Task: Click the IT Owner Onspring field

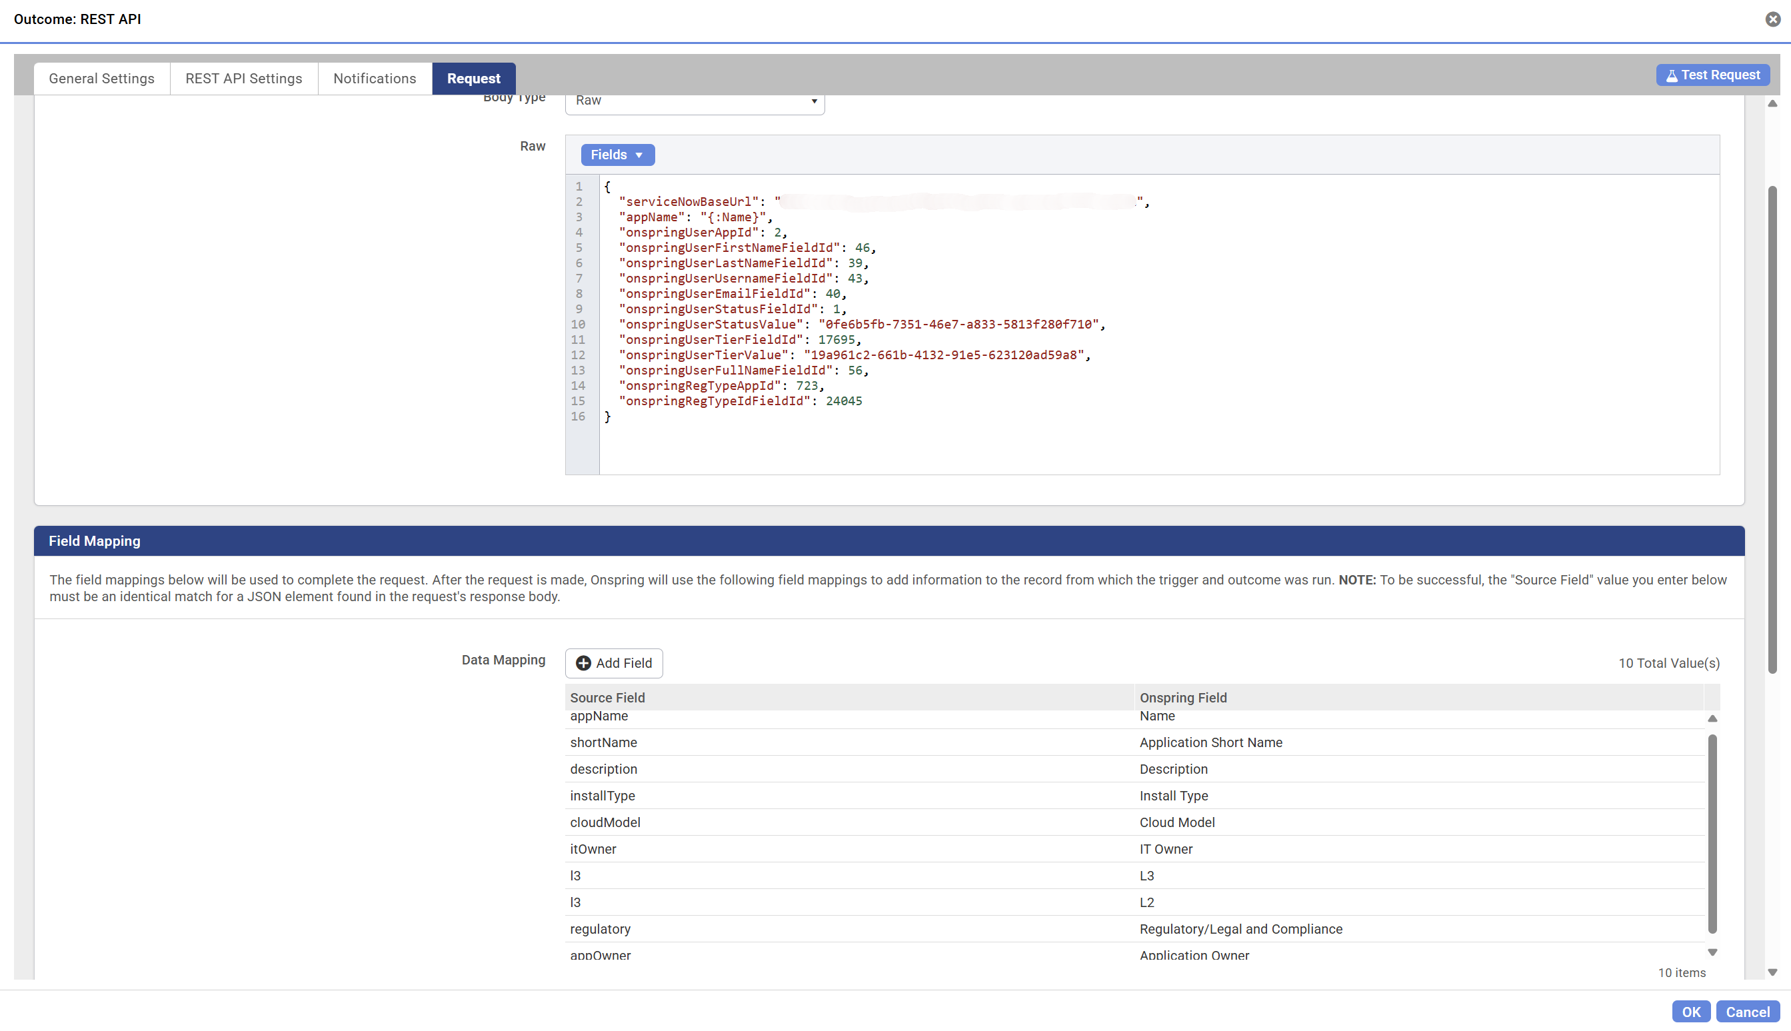Action: tap(1420, 850)
